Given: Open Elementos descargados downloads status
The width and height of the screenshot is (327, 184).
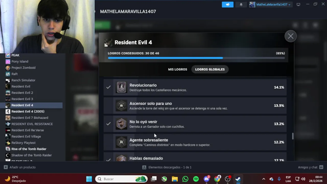Looking at the screenshot, I should [167, 167].
